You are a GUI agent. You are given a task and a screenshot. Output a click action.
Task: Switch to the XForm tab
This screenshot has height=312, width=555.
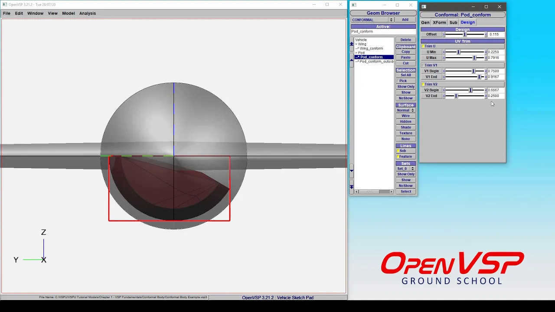pos(439,23)
